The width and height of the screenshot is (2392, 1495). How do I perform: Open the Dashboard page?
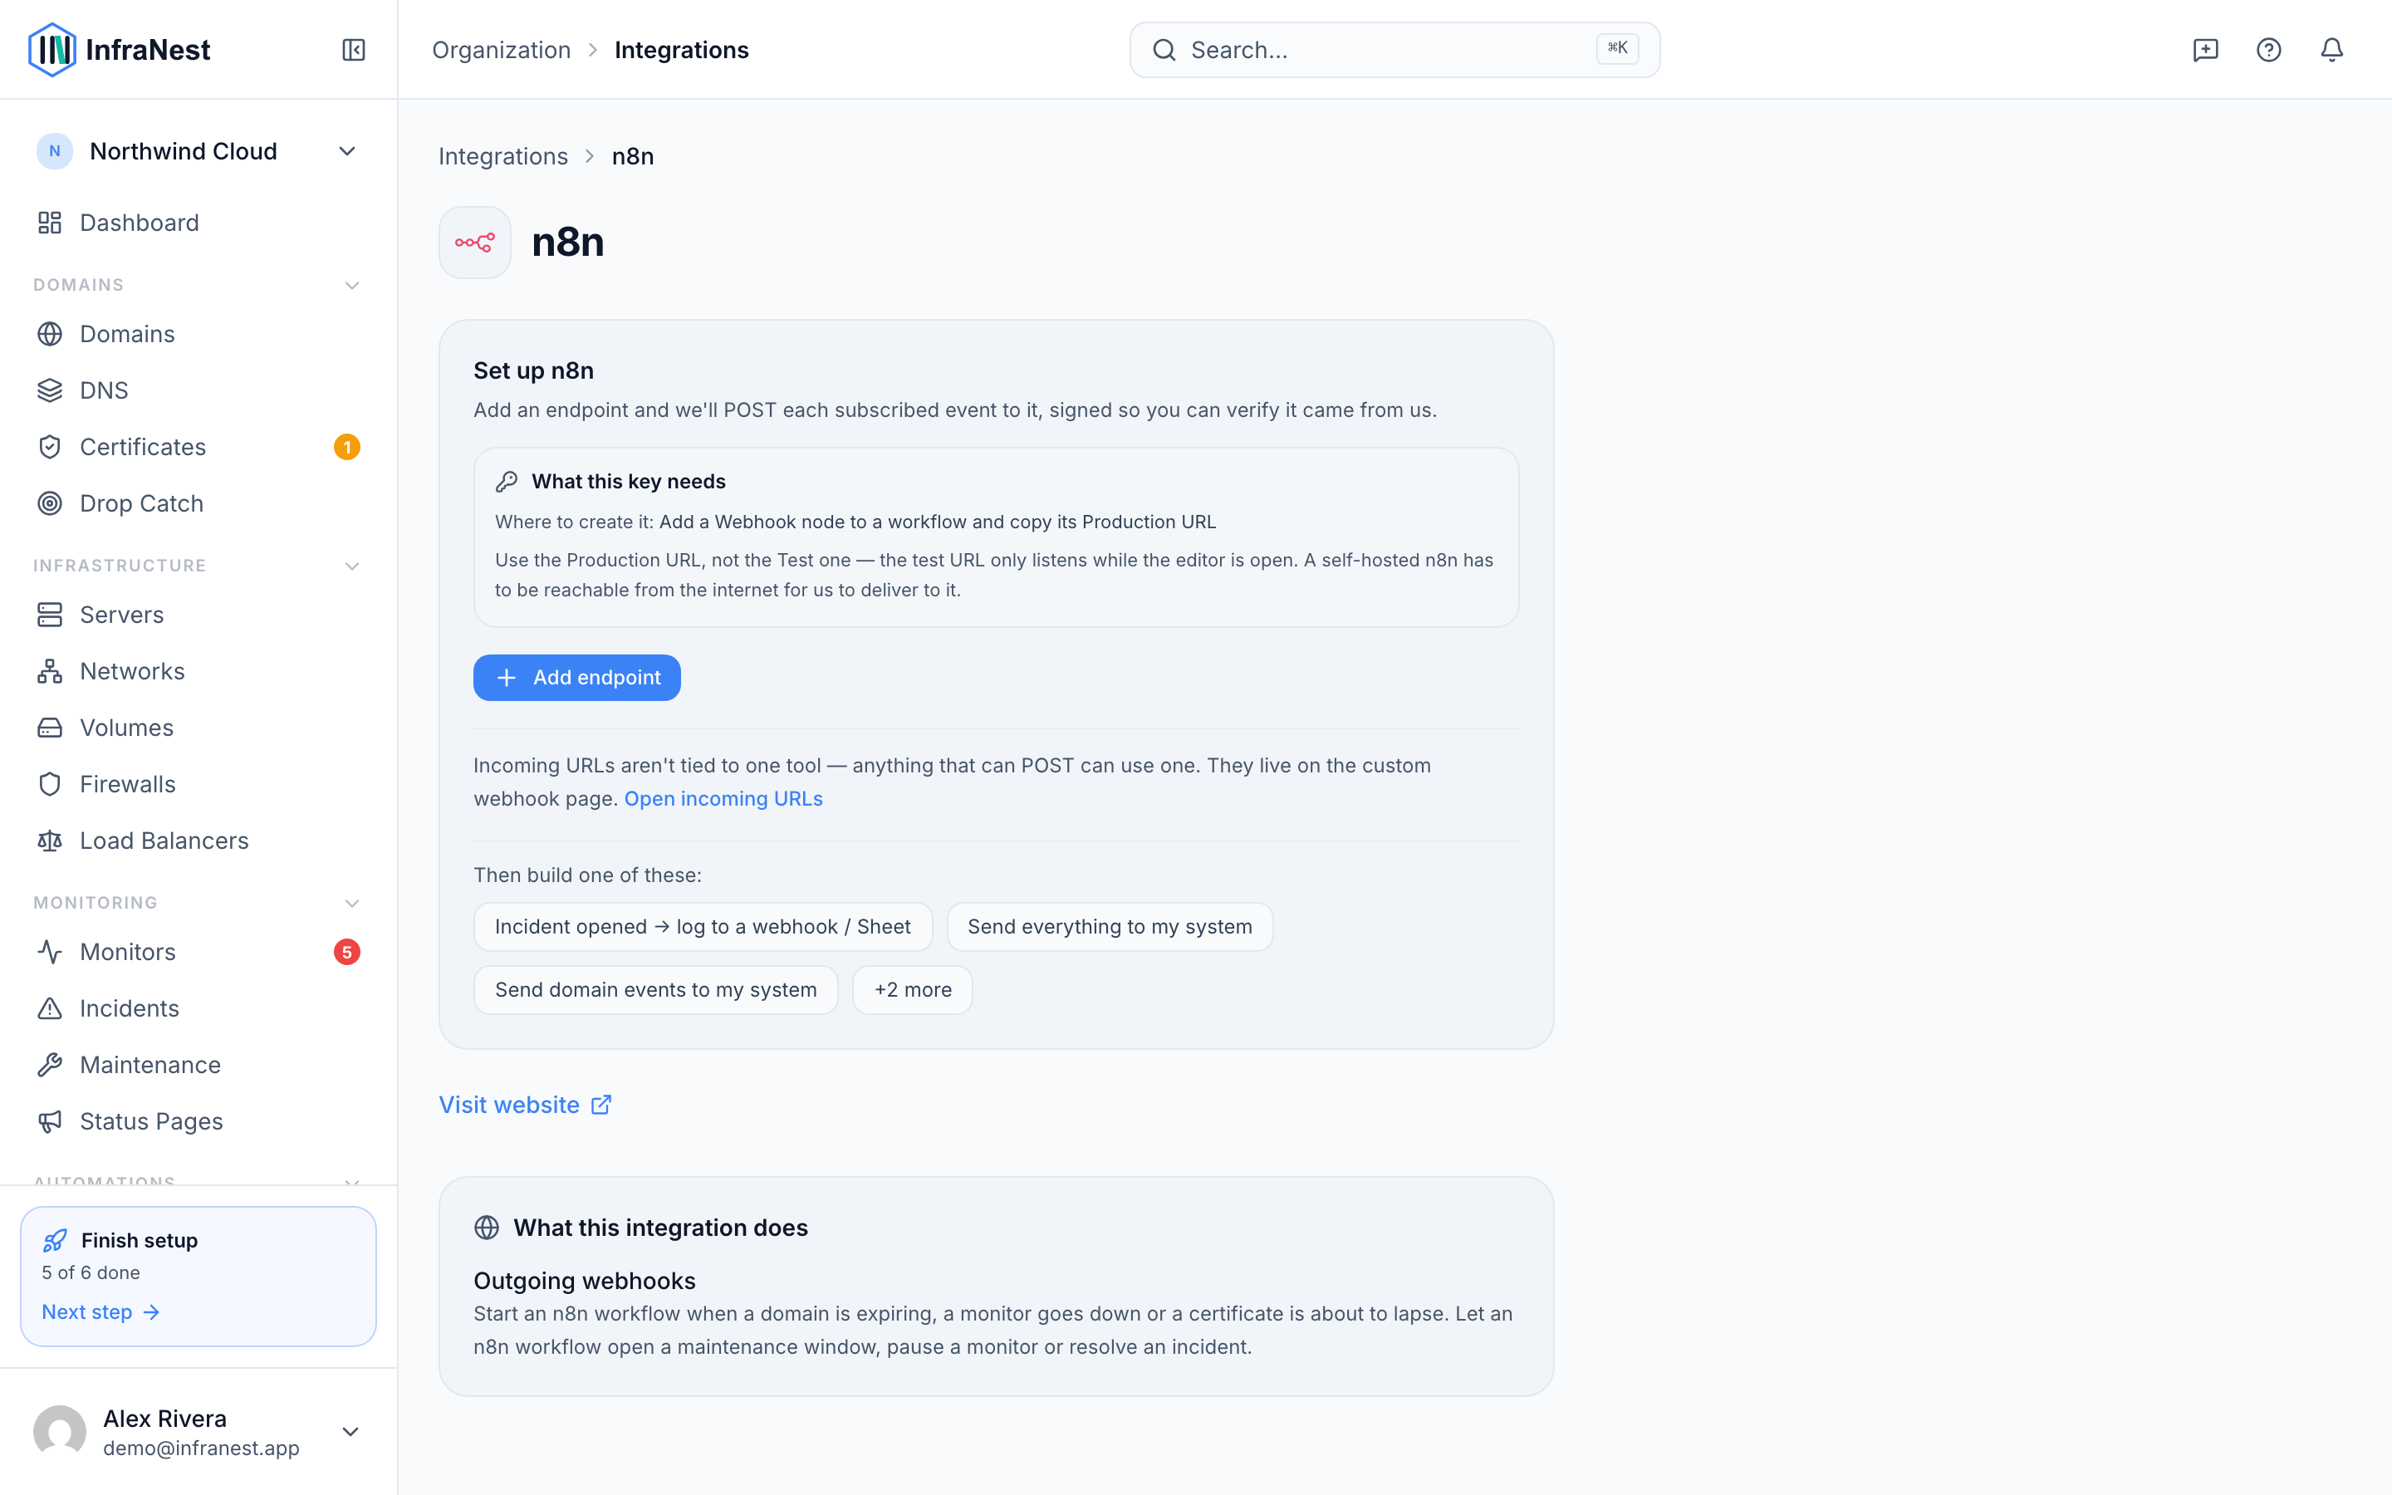(x=199, y=223)
